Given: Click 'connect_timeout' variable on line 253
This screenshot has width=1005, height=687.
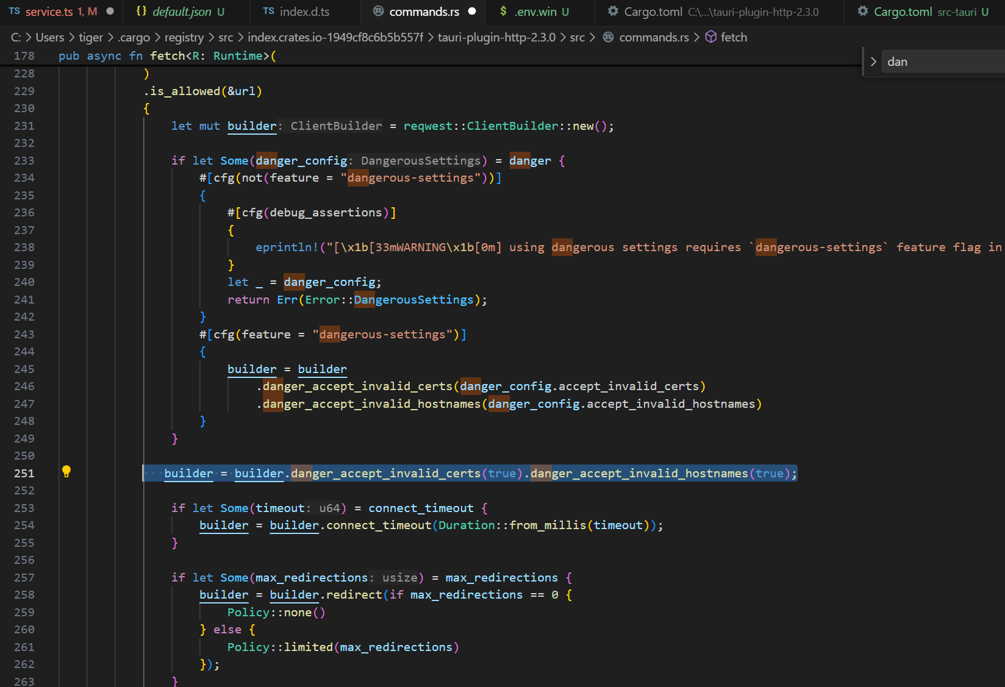Looking at the screenshot, I should pos(421,508).
